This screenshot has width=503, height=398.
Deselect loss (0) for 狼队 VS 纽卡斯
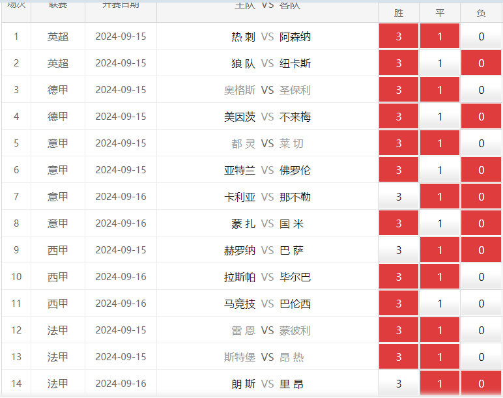coord(481,63)
